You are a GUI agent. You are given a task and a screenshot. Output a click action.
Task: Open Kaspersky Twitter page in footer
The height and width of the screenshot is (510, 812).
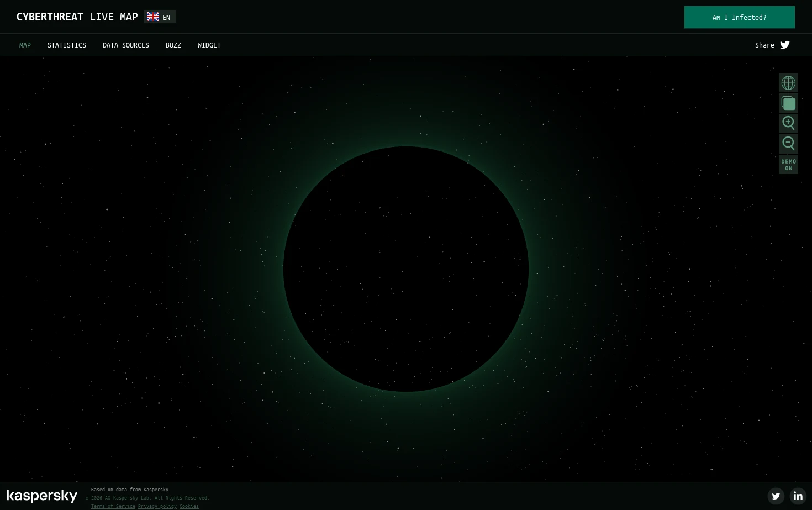(x=776, y=496)
